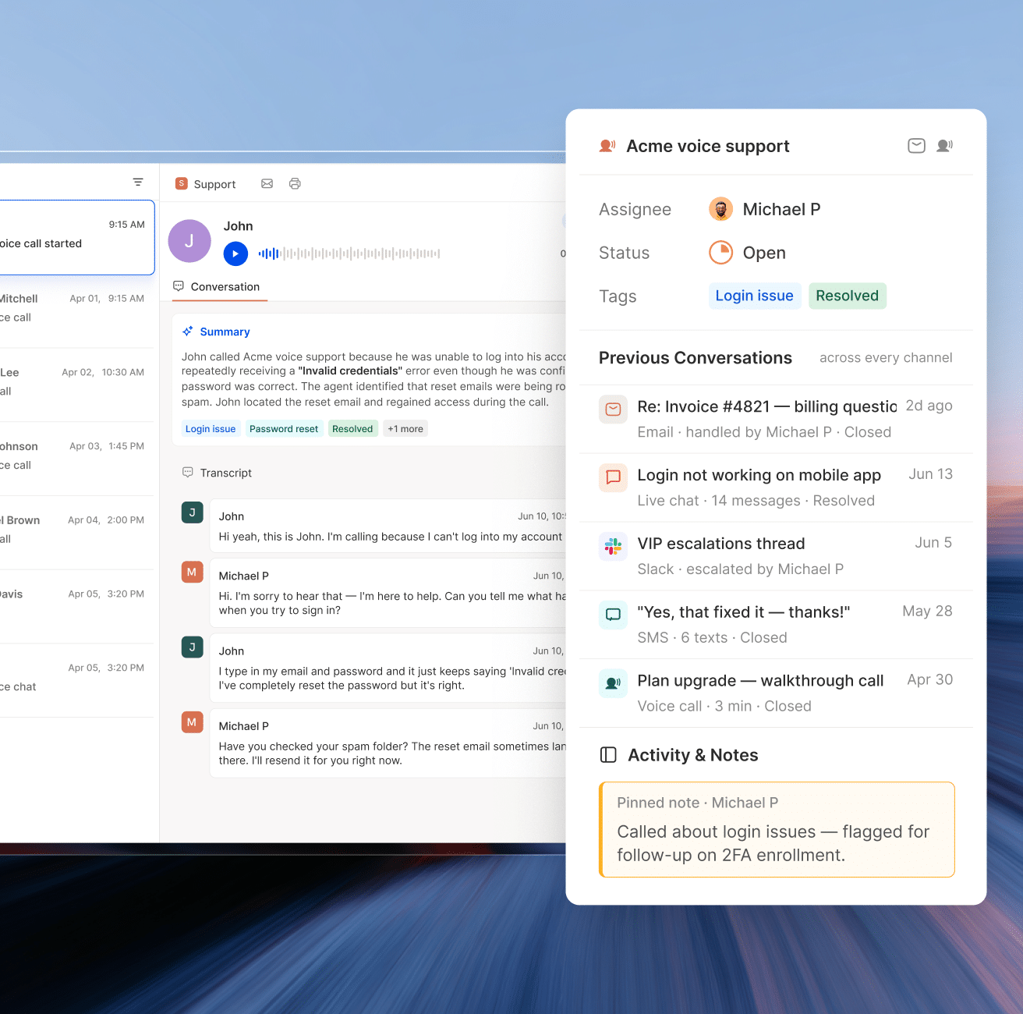Click the Transcript speech bubble icon
This screenshot has height=1014, width=1023.
coord(188,473)
